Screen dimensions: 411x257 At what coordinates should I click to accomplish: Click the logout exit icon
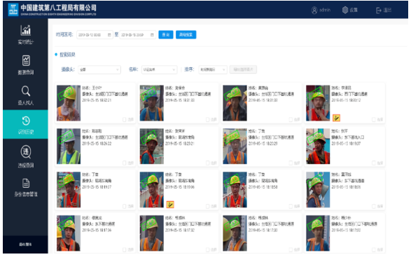(379, 10)
